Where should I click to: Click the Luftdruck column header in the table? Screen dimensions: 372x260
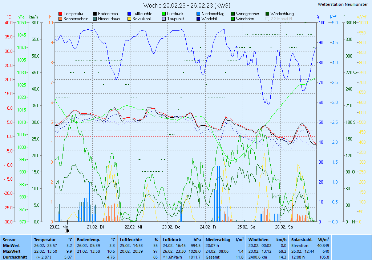point(172,240)
